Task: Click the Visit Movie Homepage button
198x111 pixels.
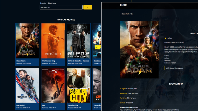Action: coord(175,68)
